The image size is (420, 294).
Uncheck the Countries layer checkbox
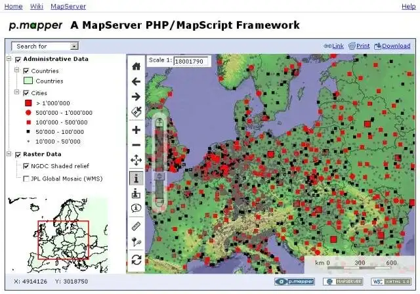click(26, 71)
